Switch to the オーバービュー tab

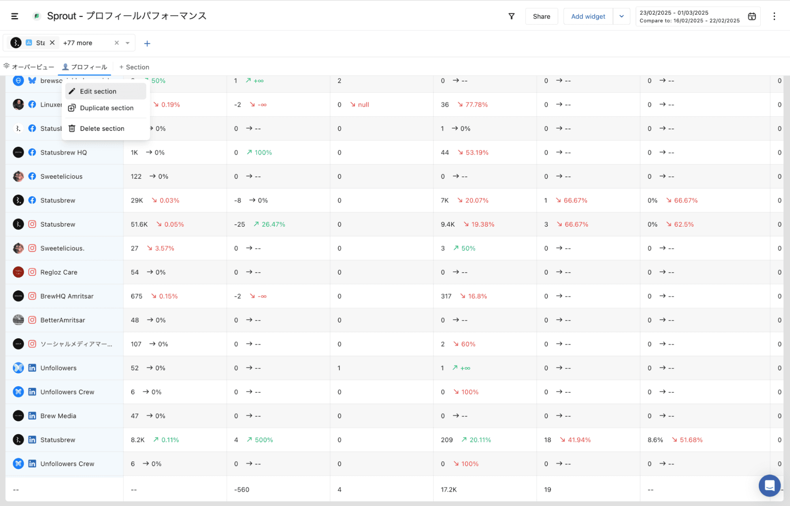coord(29,67)
